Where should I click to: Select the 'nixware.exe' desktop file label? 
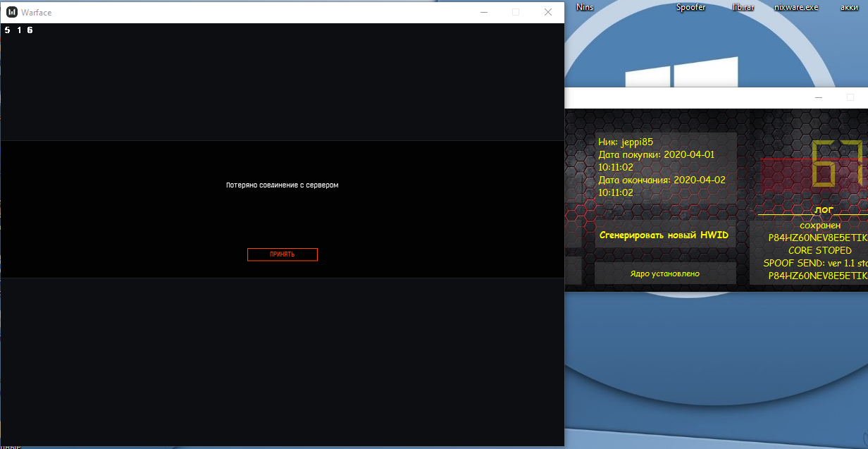(796, 7)
